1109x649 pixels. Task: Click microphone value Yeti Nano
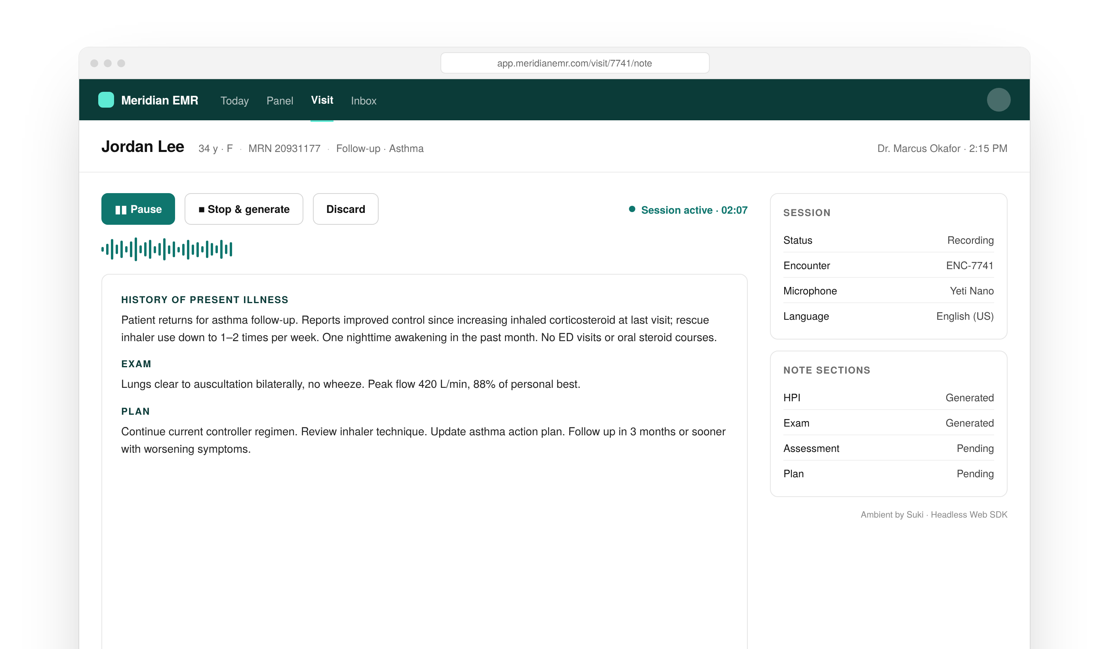(972, 291)
